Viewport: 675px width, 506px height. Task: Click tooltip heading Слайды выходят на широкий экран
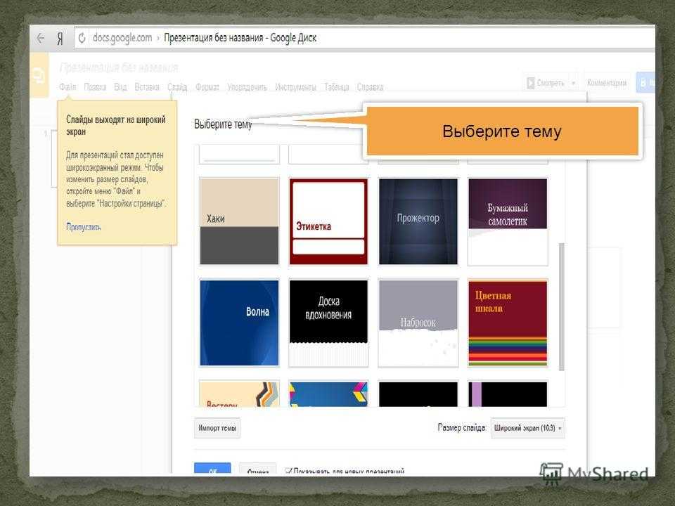coord(116,126)
